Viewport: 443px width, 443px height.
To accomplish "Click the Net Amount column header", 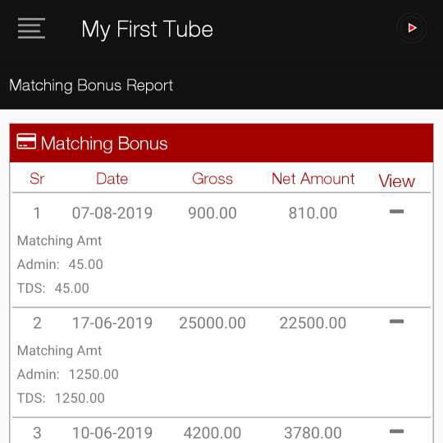I will 313,179.
